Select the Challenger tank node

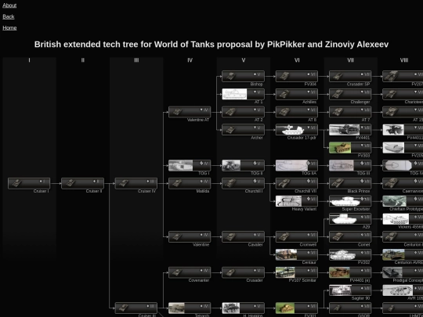[350, 94]
